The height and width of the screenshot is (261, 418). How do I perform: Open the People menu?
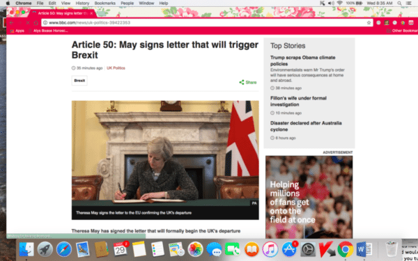tap(127, 3)
